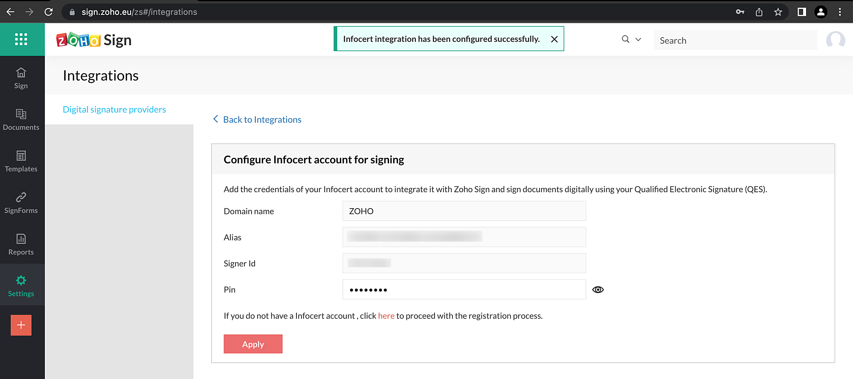Focus the Alias input field
The image size is (853, 379).
tap(464, 237)
